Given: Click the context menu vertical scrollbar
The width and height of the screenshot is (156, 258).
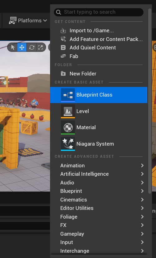Looking at the screenshot, I should click(149, 101).
